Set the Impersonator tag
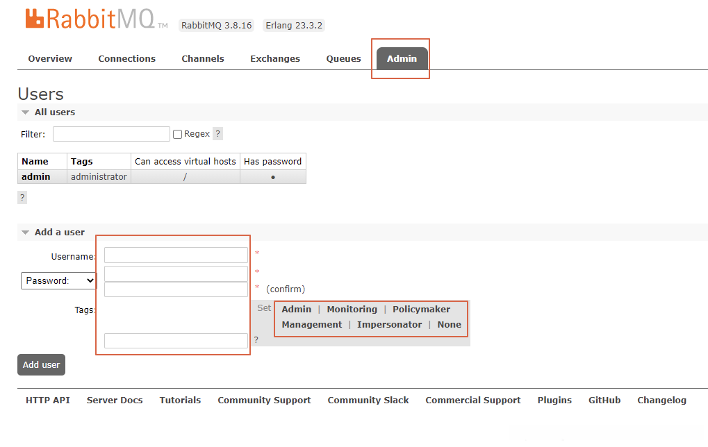This screenshot has height=447, width=708. tap(390, 325)
